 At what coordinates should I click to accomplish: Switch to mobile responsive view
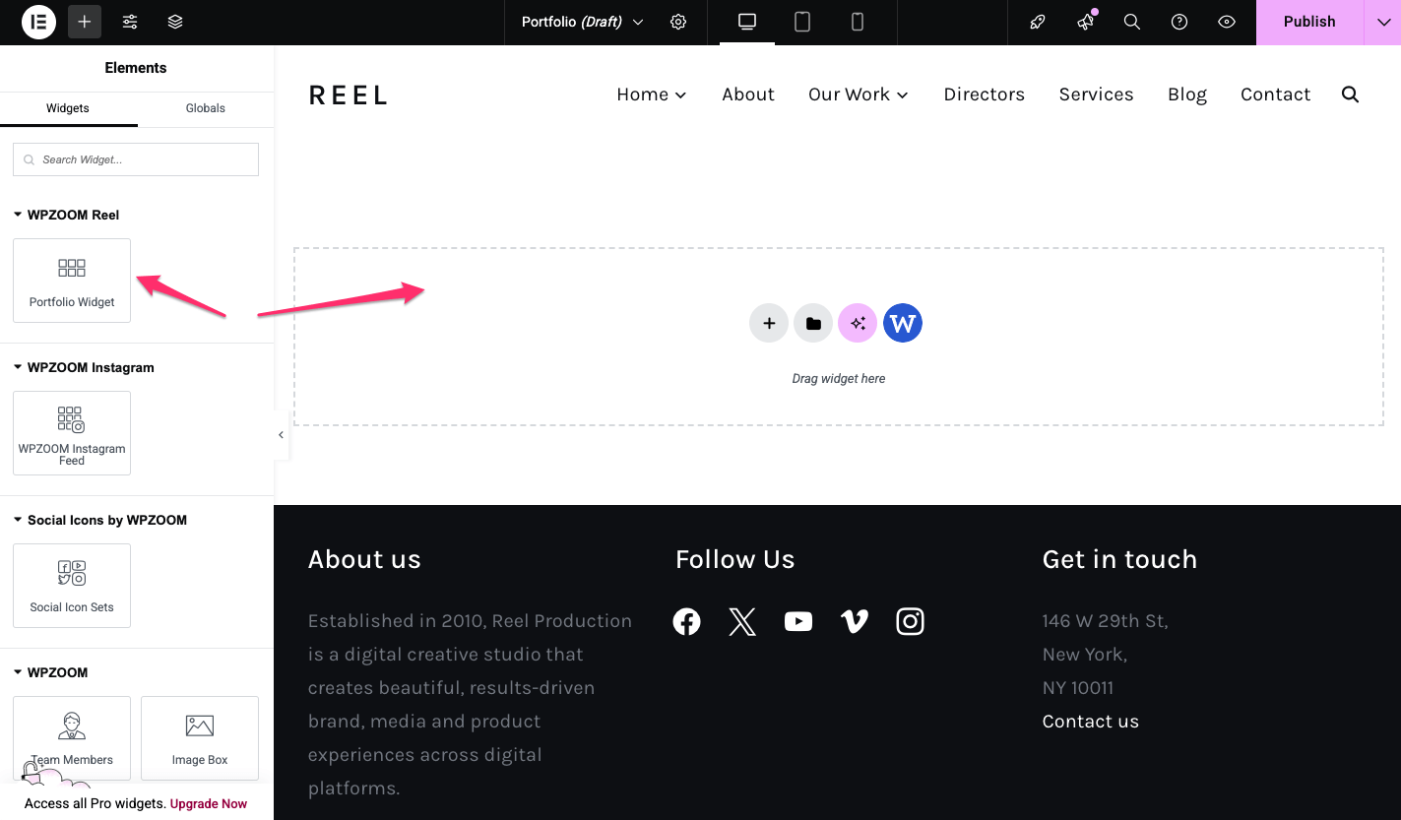pos(858,22)
